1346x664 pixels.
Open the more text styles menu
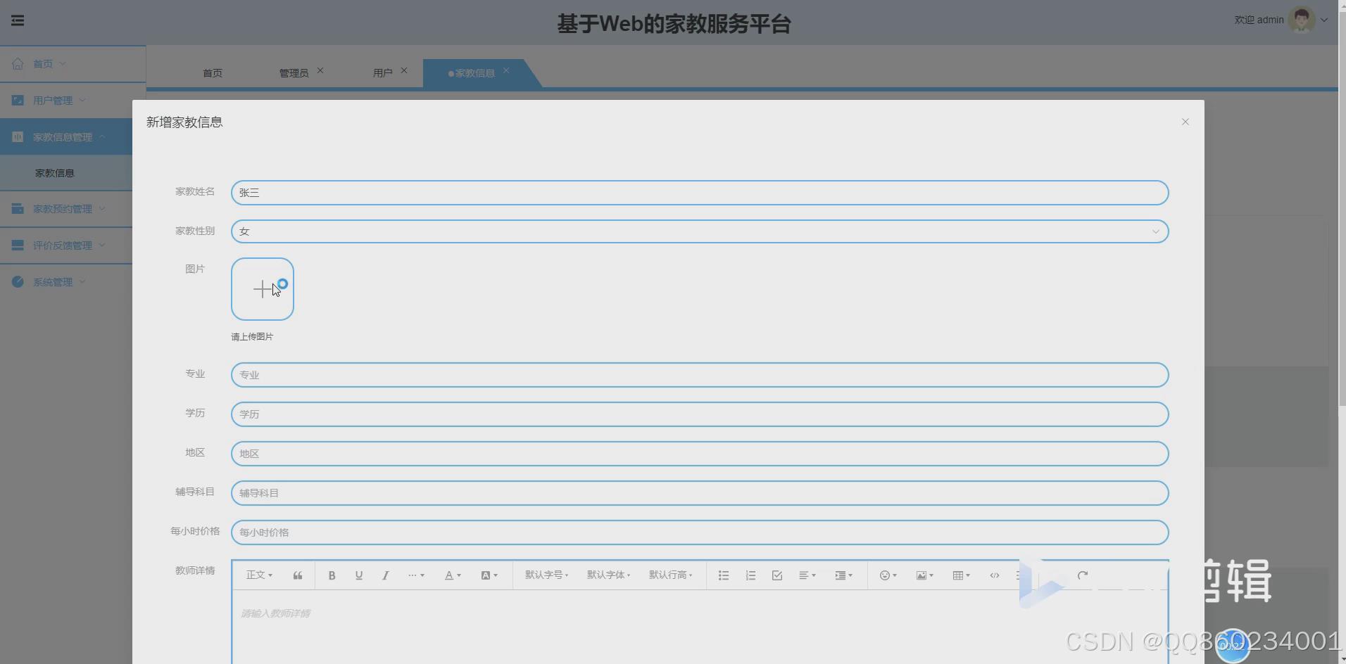pyautogui.click(x=416, y=575)
